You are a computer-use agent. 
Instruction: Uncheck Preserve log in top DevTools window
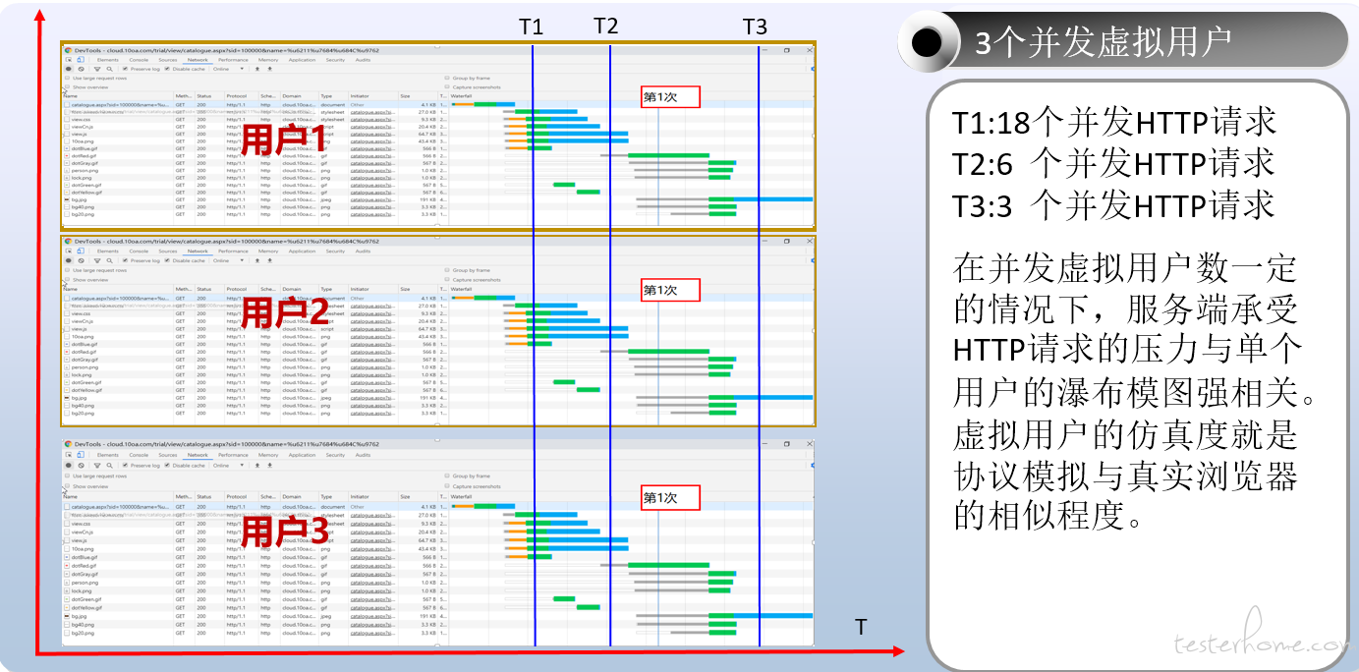coord(126,69)
